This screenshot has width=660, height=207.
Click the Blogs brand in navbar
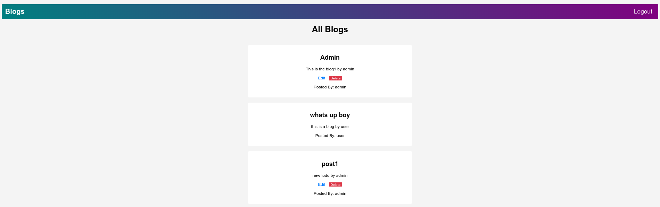[x=15, y=11]
